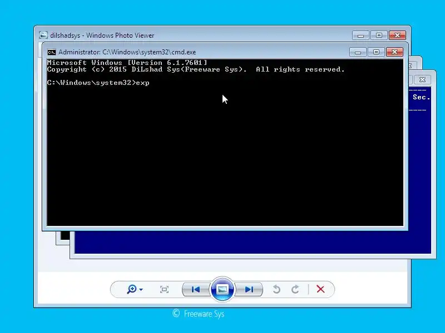Close the blue background window behind cmd
Viewport: 445px width, 333px height.
422,79
